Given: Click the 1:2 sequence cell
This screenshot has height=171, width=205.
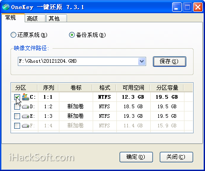Looking at the screenshot, I should tap(48, 106).
